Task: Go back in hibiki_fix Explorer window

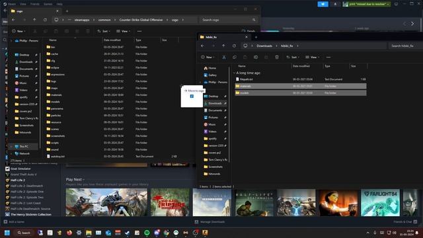Action: 202,46
